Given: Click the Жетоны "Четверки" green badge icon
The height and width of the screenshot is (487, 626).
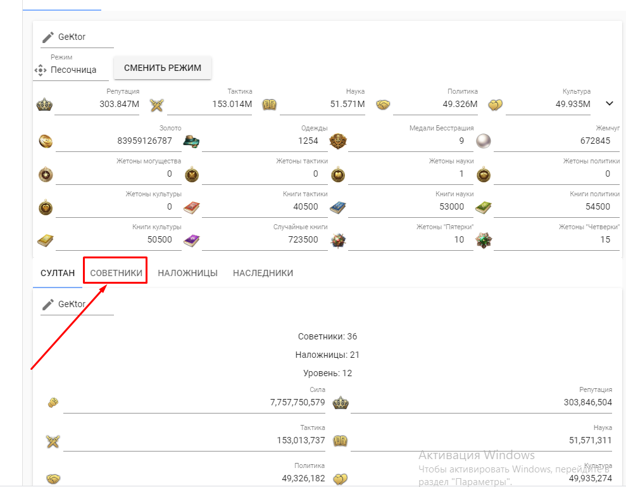Looking at the screenshot, I should click(x=484, y=241).
